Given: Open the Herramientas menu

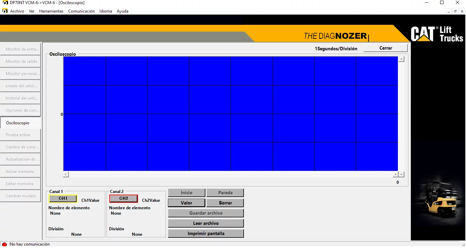Looking at the screenshot, I should [51, 11].
